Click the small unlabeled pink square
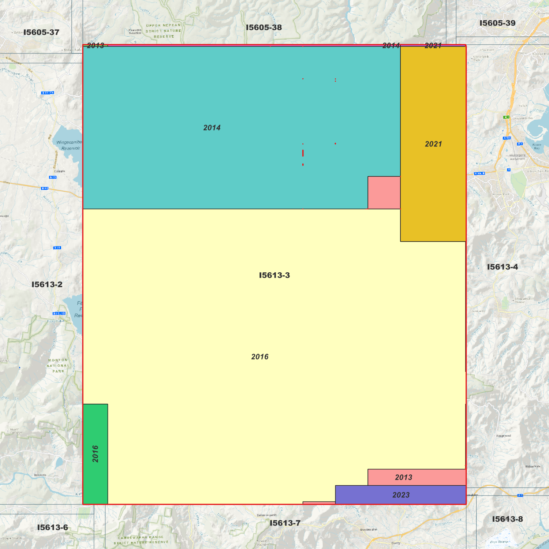The image size is (549, 549). [384, 193]
